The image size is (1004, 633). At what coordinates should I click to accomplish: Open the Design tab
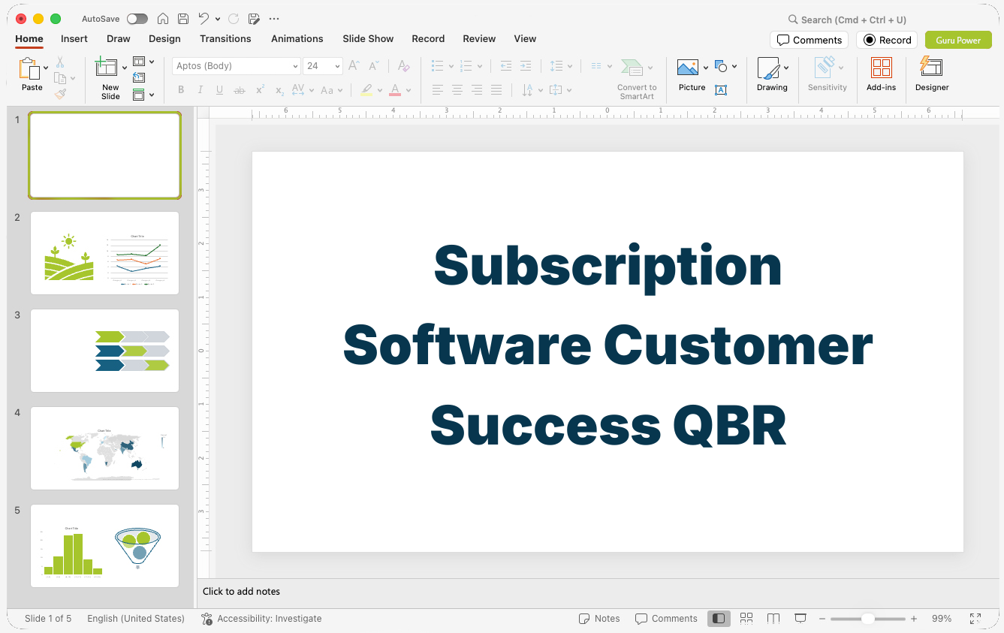point(164,38)
